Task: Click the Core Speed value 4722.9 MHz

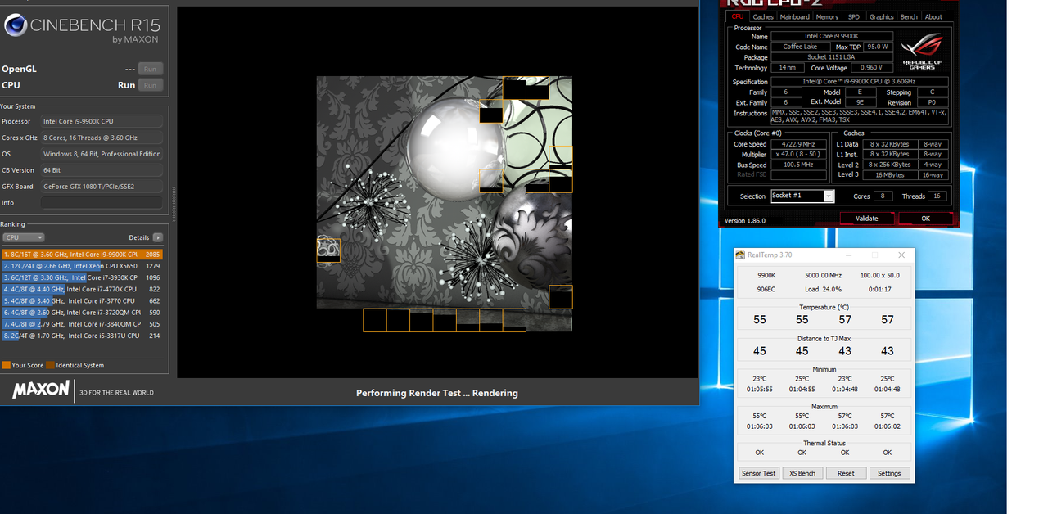Action: [798, 144]
